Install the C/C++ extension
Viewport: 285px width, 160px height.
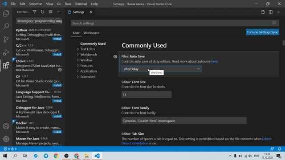(57, 54)
